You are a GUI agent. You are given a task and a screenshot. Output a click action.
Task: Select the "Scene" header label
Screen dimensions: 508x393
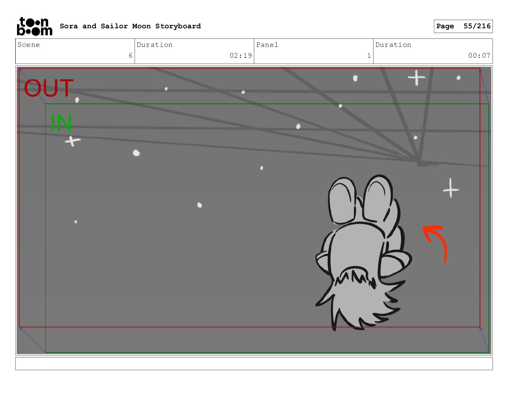pos(29,45)
